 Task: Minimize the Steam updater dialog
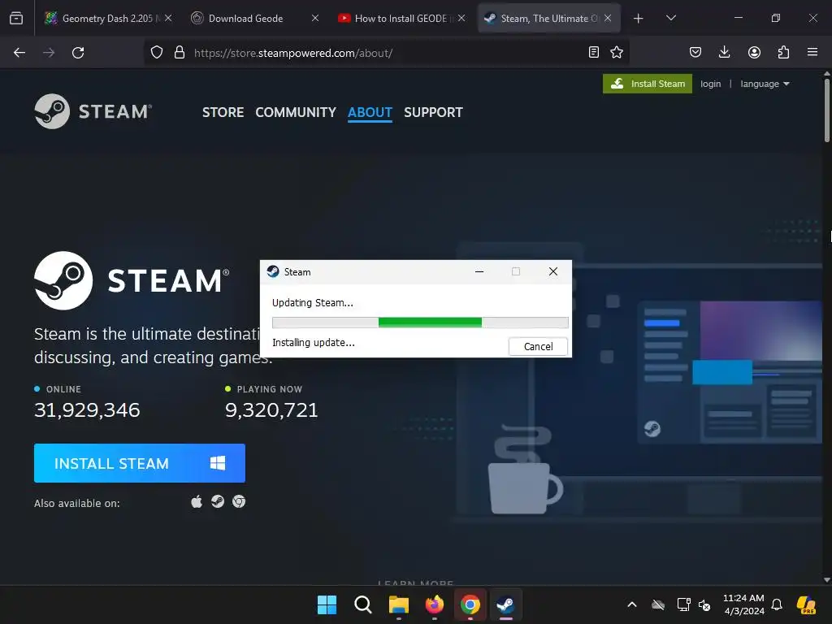(x=479, y=271)
